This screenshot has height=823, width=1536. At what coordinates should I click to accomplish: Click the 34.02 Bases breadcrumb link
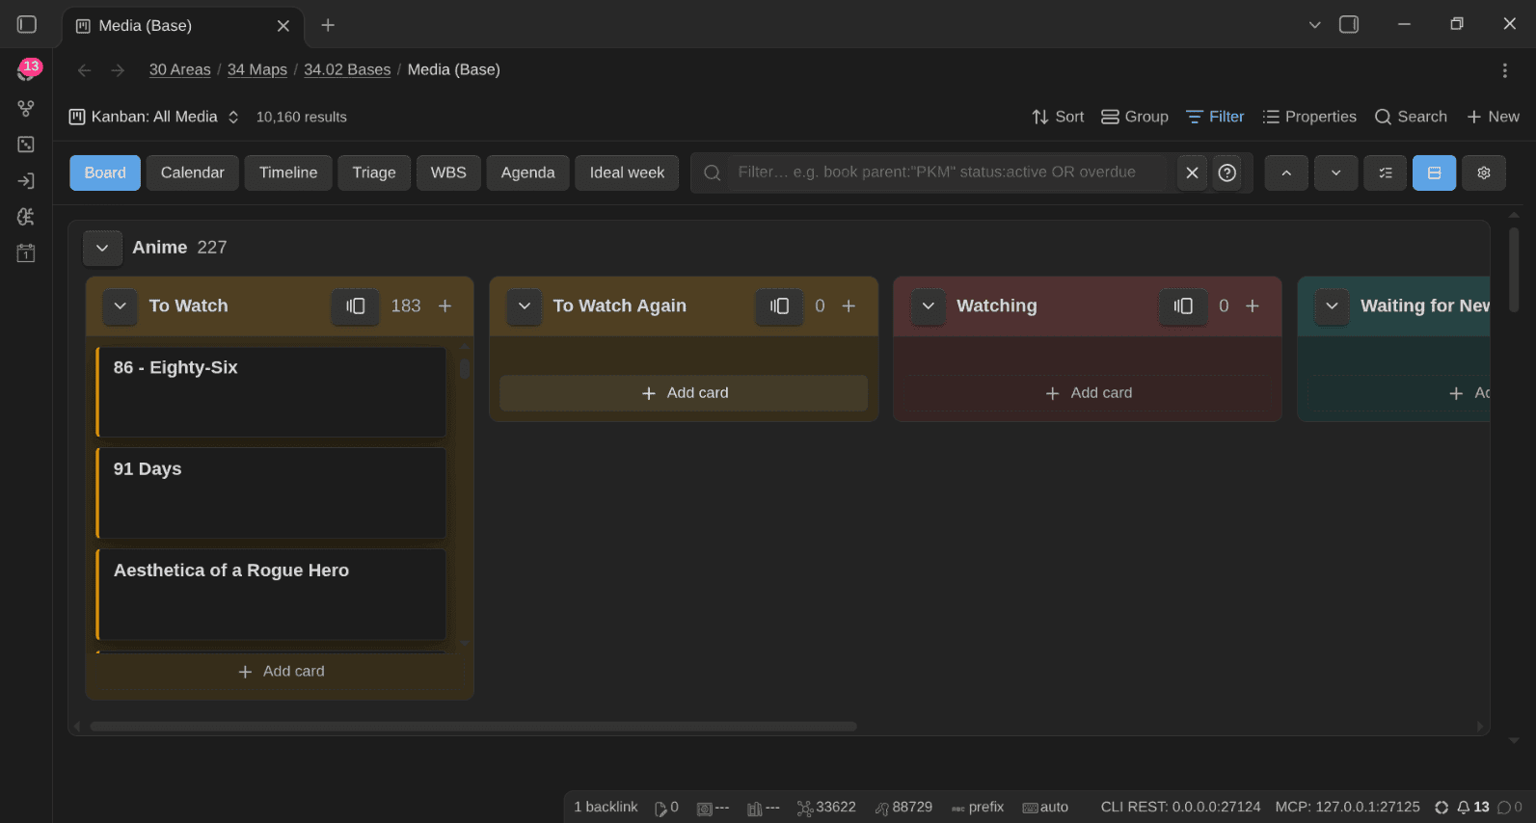point(347,69)
